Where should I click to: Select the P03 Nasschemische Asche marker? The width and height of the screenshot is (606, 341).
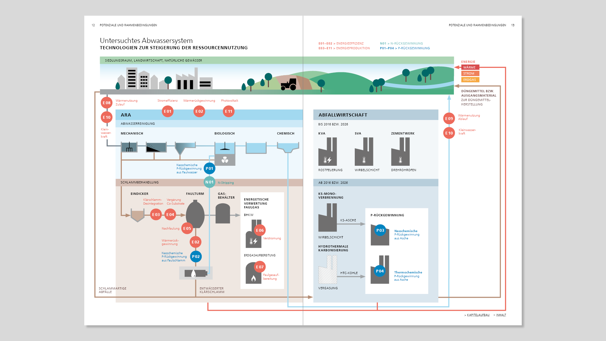click(380, 230)
